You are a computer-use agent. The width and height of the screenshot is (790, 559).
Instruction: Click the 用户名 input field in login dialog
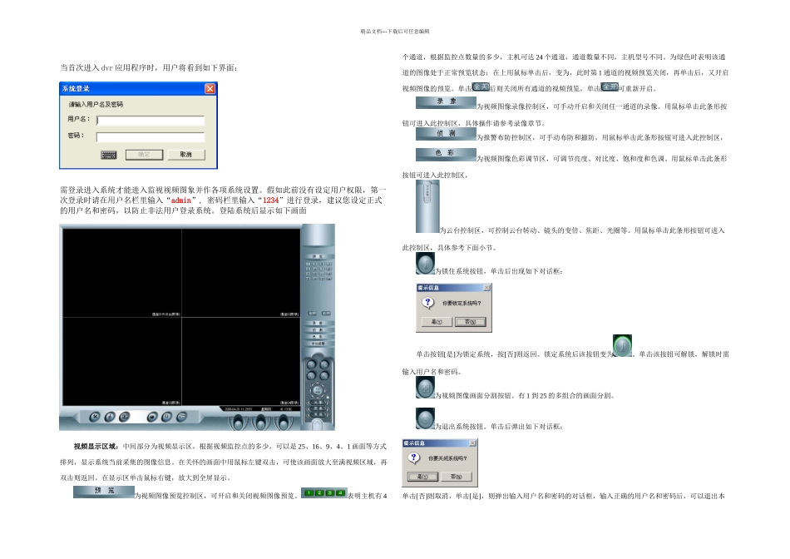tap(151, 120)
